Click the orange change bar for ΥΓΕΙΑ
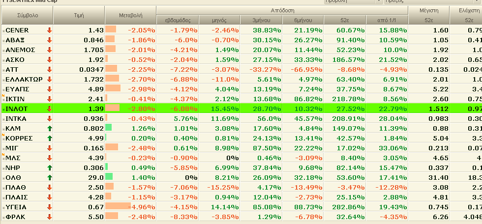Image resolution: width=482 pixels, height=224 pixels. tap(118, 207)
